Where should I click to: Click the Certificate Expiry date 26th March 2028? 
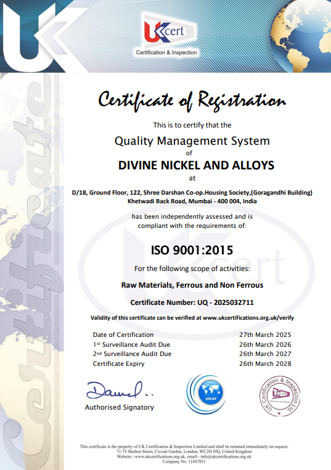point(265,363)
